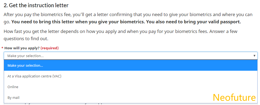
Task: Choose 'At a Visa application centre (VAC)' option
Action: coord(131,76)
